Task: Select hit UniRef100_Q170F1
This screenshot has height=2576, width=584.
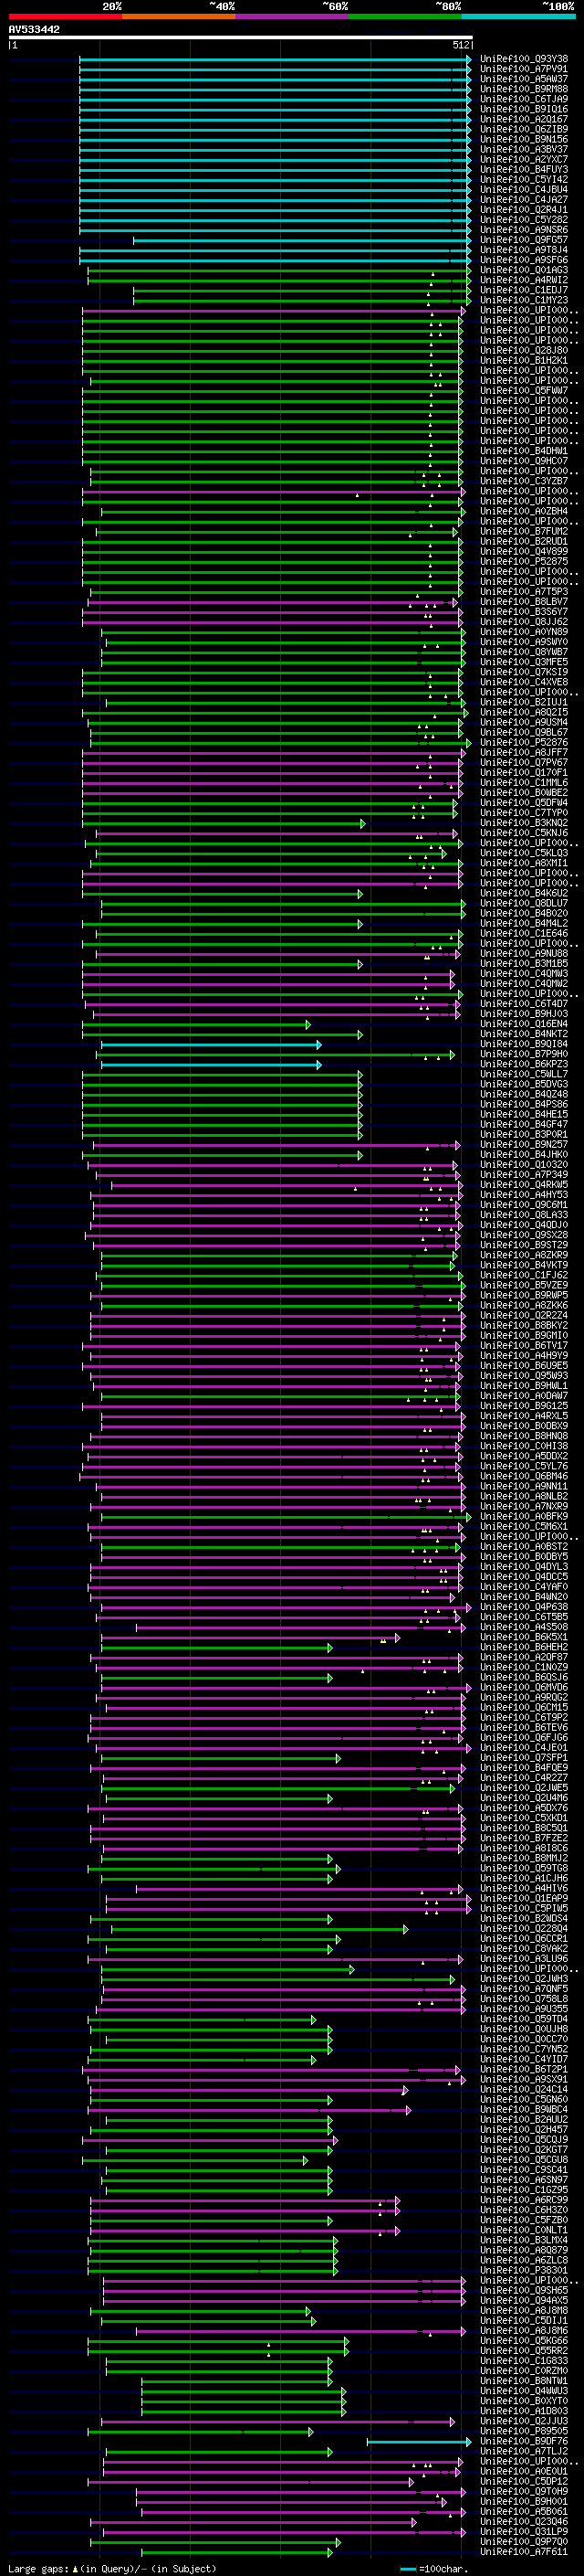Action: tap(524, 772)
